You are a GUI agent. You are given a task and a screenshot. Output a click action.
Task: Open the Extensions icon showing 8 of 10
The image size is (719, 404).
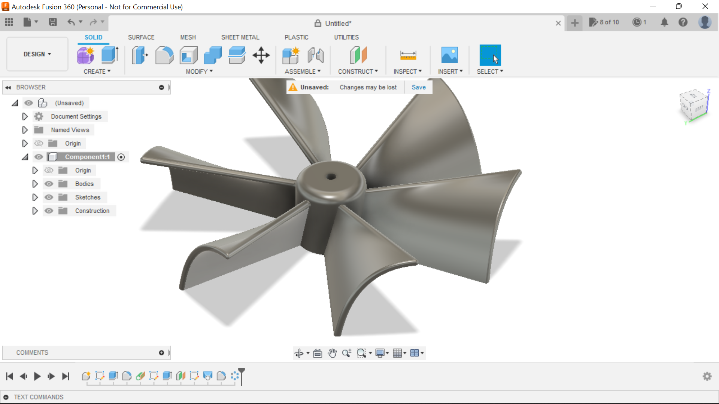click(x=604, y=22)
